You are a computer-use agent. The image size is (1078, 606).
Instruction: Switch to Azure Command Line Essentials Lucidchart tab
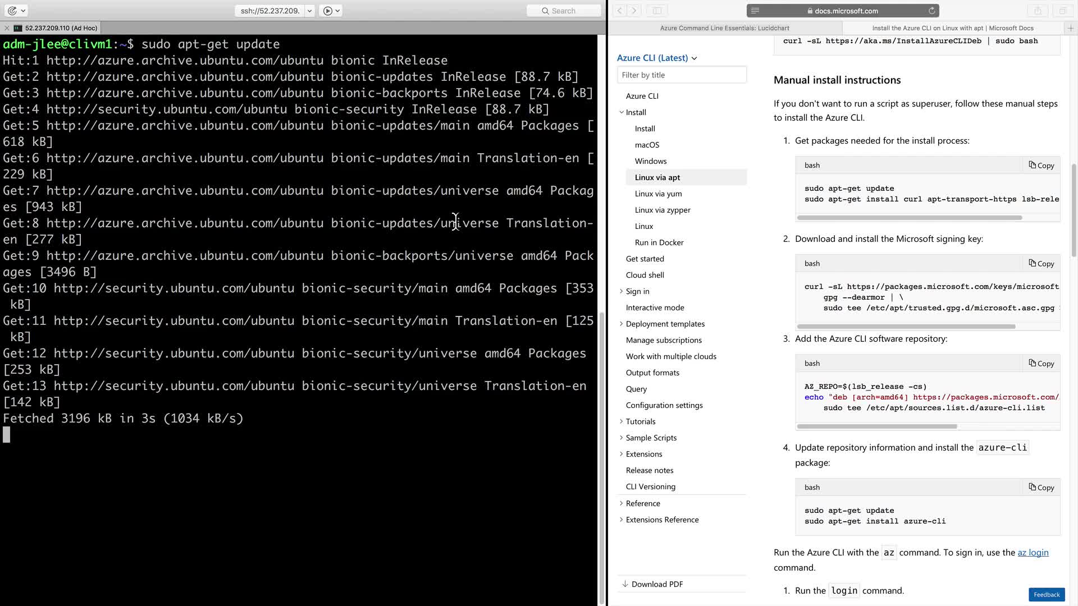point(724,28)
